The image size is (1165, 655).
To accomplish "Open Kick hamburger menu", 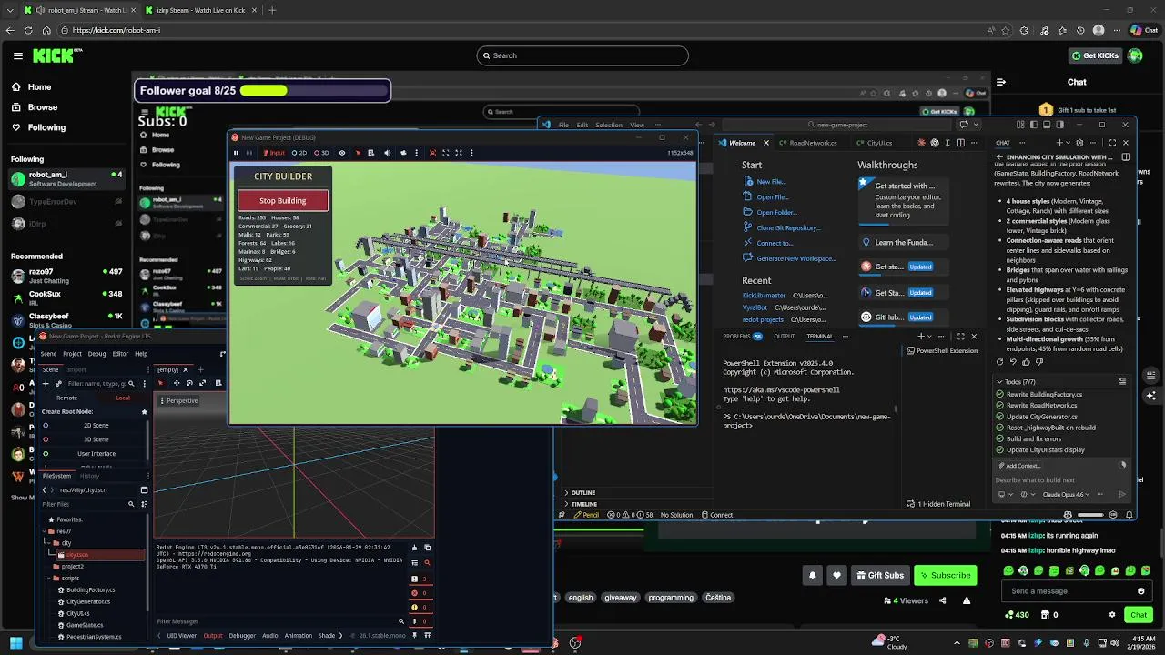I will [x=18, y=55].
